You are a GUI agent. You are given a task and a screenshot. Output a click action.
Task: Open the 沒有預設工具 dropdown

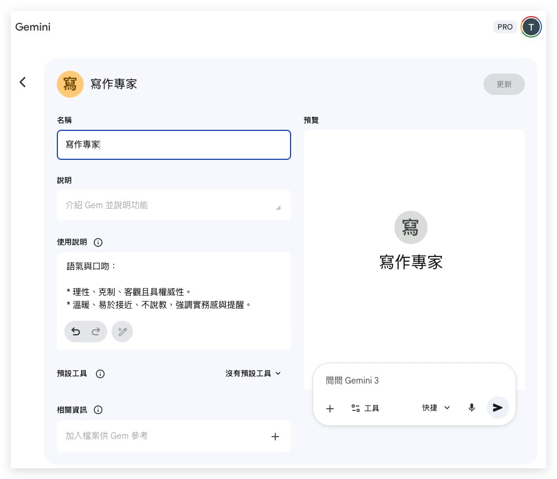coord(253,373)
